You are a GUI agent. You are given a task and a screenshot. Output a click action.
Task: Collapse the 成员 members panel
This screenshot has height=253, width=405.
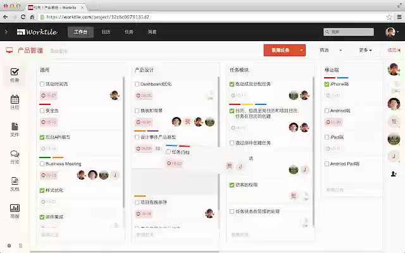pos(394,50)
